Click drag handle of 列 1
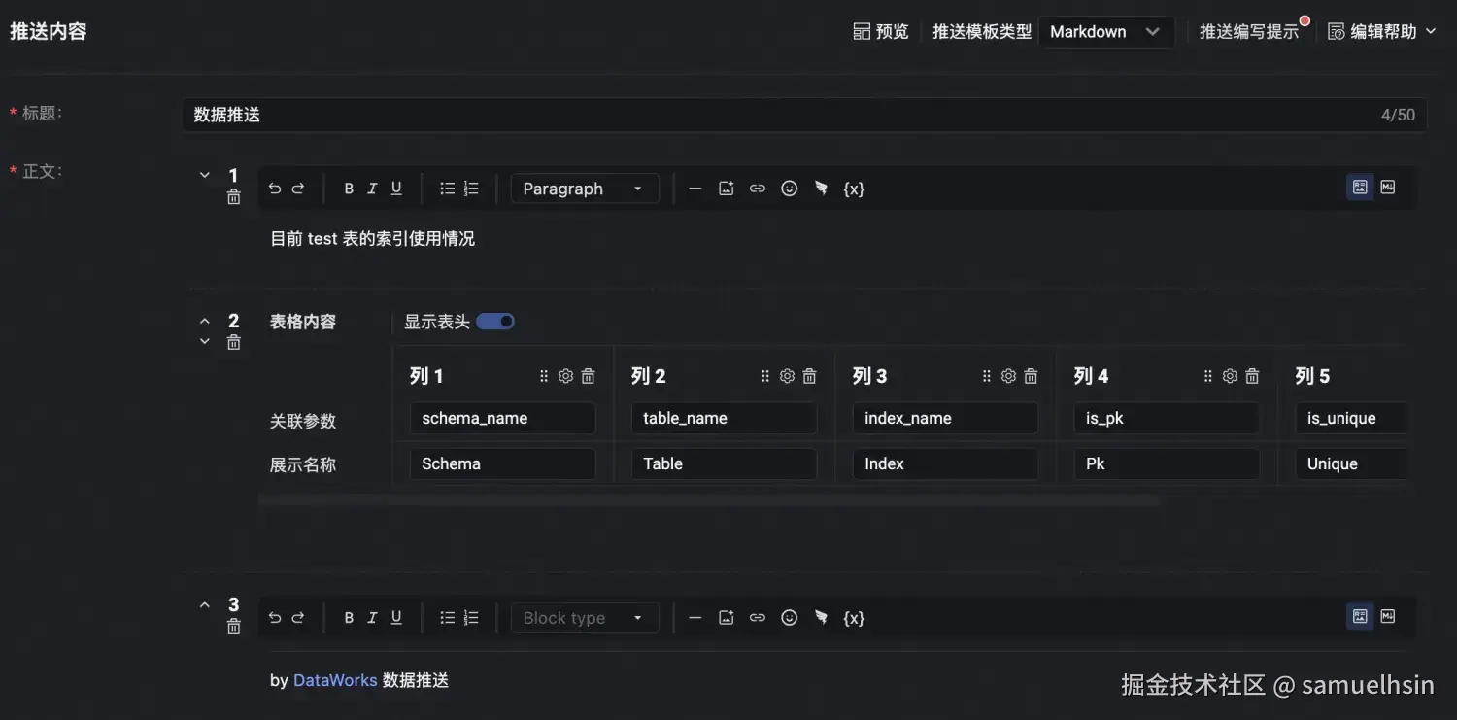Image resolution: width=1457 pixels, height=720 pixels. [x=544, y=376]
